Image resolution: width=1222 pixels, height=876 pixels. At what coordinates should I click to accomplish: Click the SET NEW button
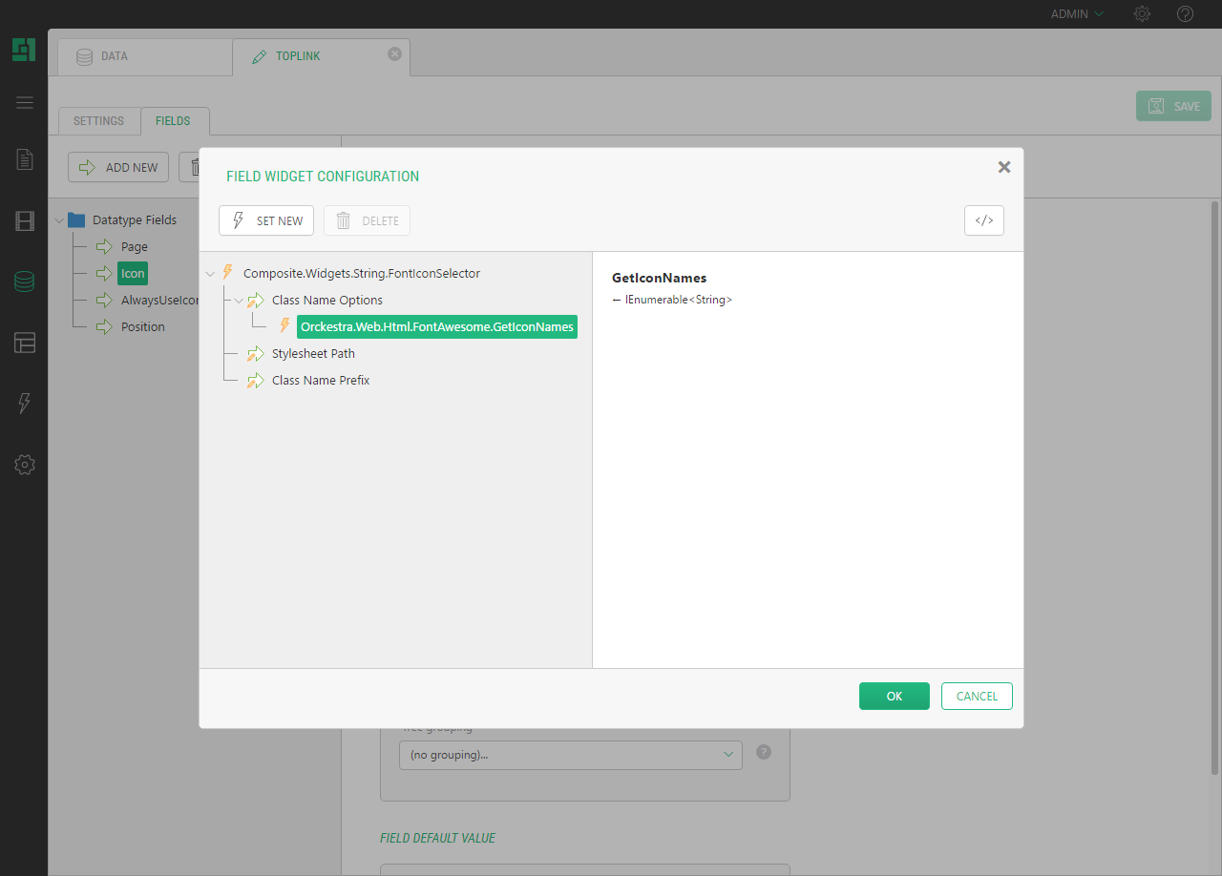(267, 220)
